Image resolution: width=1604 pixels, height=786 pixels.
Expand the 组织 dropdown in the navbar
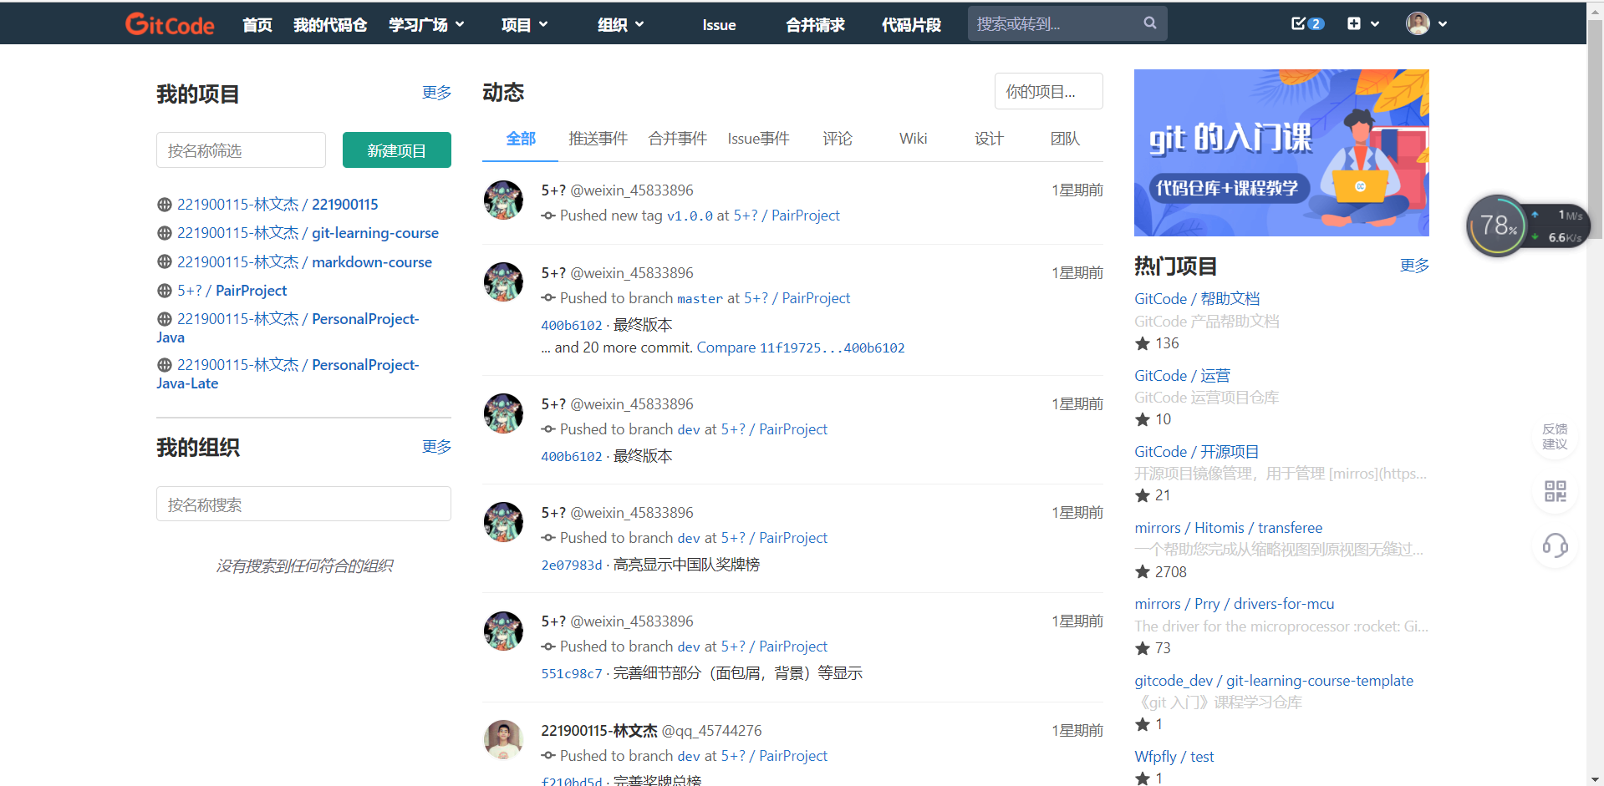[x=621, y=25]
